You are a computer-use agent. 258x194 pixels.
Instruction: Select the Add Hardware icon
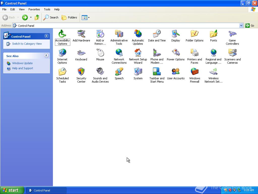pyautogui.click(x=81, y=34)
